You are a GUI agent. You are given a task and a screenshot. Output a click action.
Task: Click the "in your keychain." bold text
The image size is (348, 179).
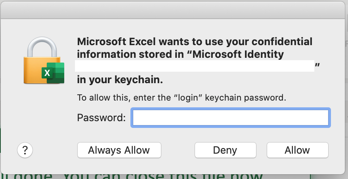120,80
